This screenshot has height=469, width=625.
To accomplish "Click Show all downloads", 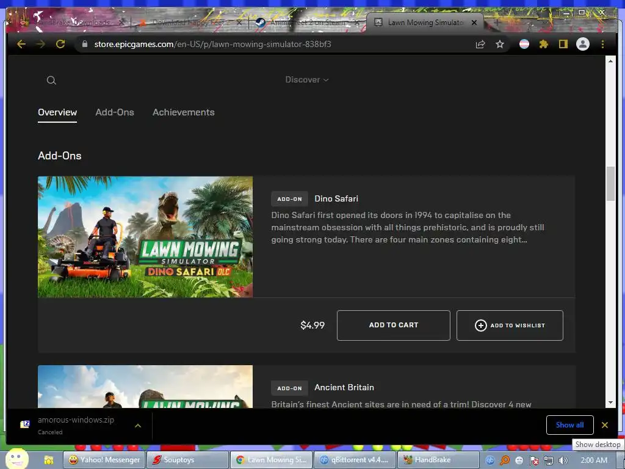I will (x=569, y=425).
